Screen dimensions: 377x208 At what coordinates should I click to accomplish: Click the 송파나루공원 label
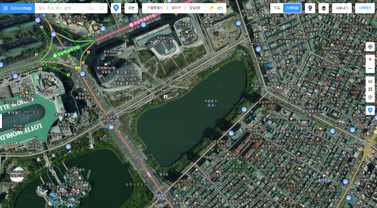pyautogui.click(x=136, y=185)
